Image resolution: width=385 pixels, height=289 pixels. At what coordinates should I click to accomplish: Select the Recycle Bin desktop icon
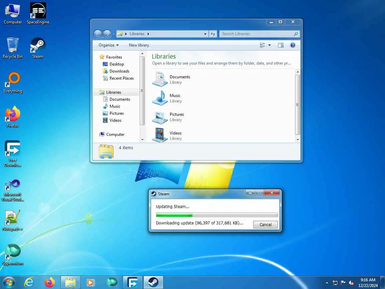(12, 48)
